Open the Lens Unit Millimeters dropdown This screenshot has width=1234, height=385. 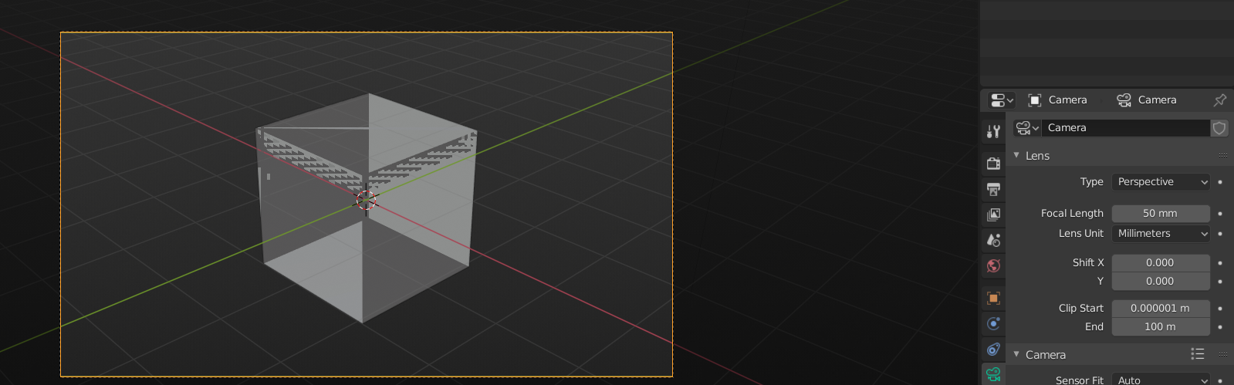[1161, 234]
